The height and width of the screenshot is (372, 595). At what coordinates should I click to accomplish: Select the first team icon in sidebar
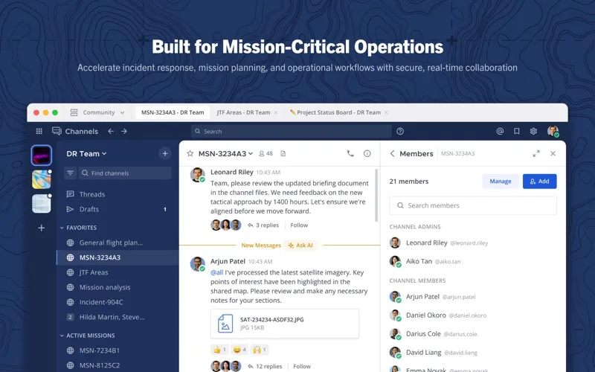pyautogui.click(x=42, y=155)
